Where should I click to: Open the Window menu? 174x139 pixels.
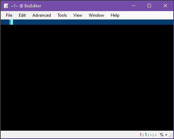coord(96,15)
